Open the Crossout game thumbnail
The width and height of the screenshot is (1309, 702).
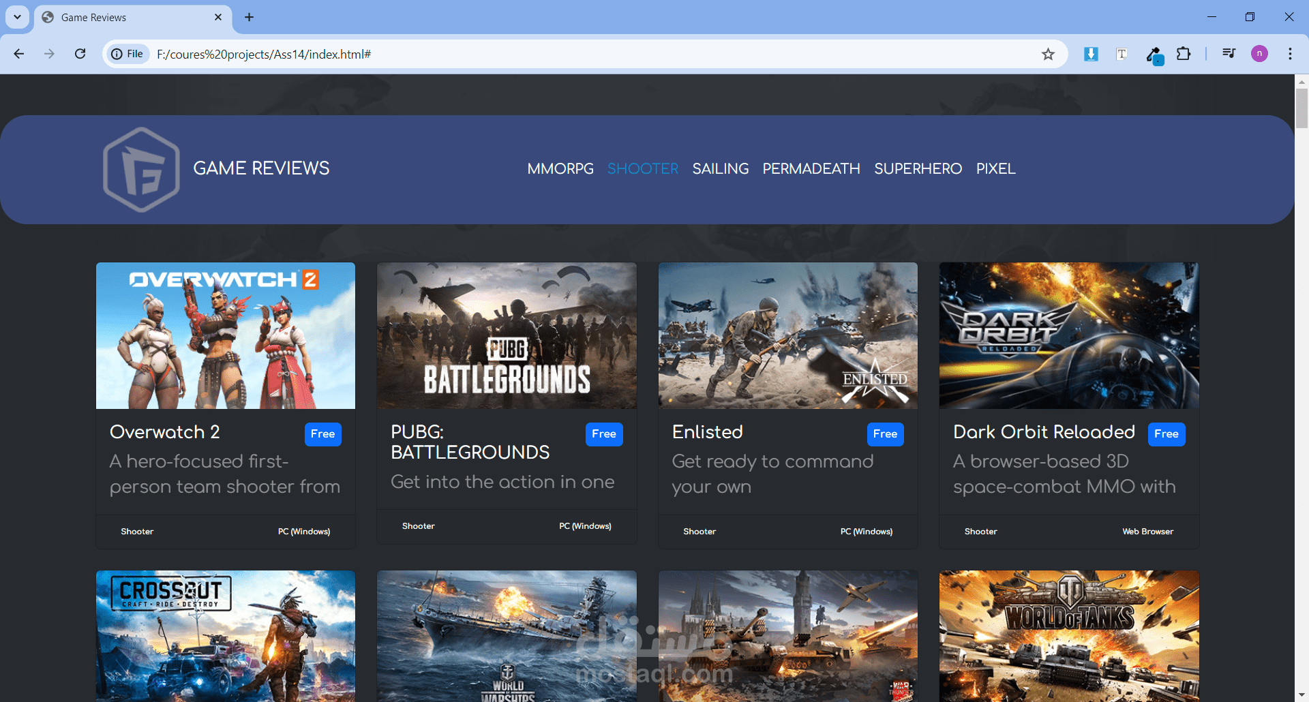click(x=226, y=636)
